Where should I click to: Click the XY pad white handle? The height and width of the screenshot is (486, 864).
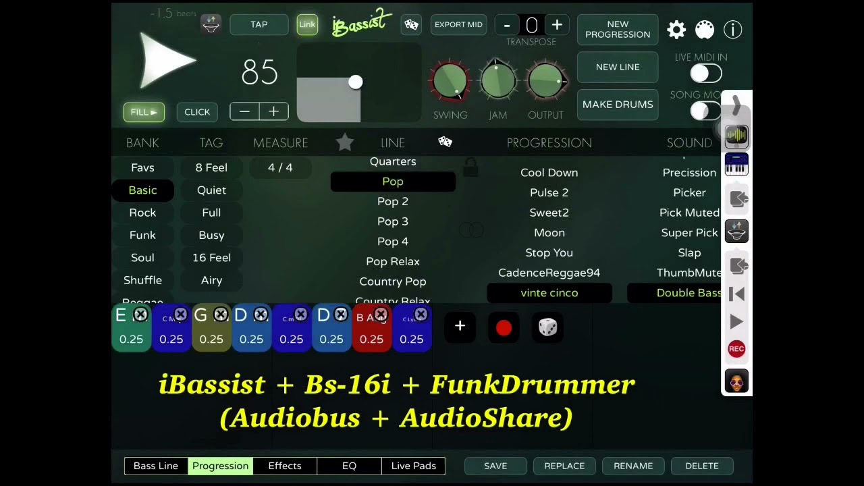(355, 82)
